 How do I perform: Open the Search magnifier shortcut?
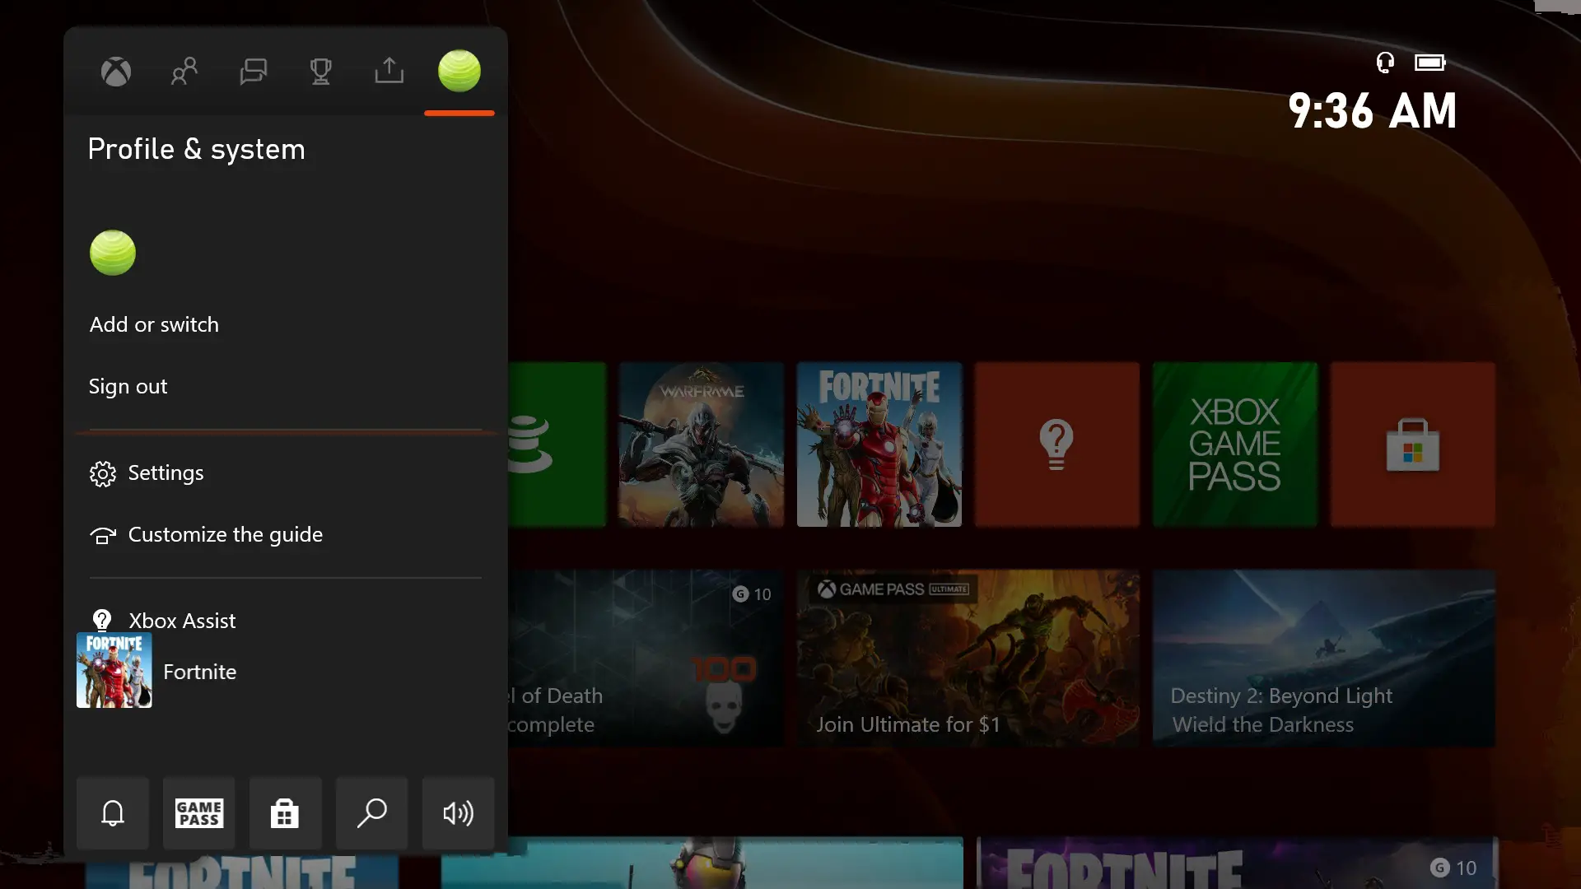pyautogui.click(x=372, y=813)
